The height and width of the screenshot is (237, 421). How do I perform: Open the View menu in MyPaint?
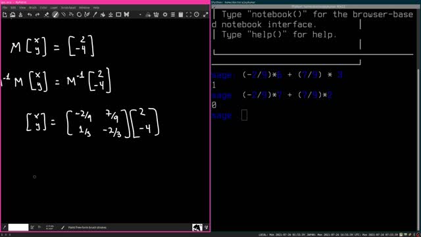click(22, 7)
